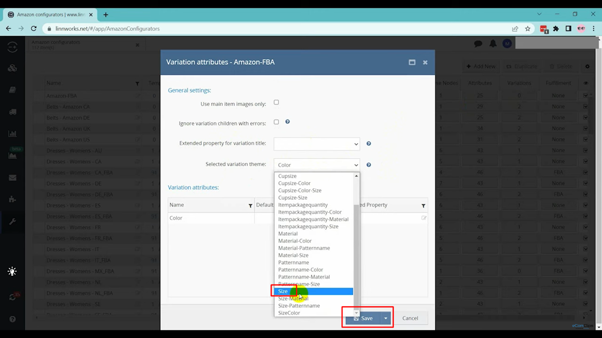Screen dimensions: 602x338
Task: Open Extended property for variation title dropdown
Action: [317, 144]
